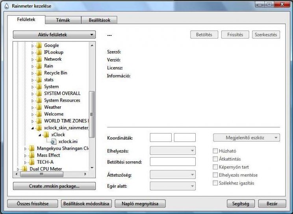Click the Google folder icon
This screenshot has width=293, height=214.
click(39, 45)
